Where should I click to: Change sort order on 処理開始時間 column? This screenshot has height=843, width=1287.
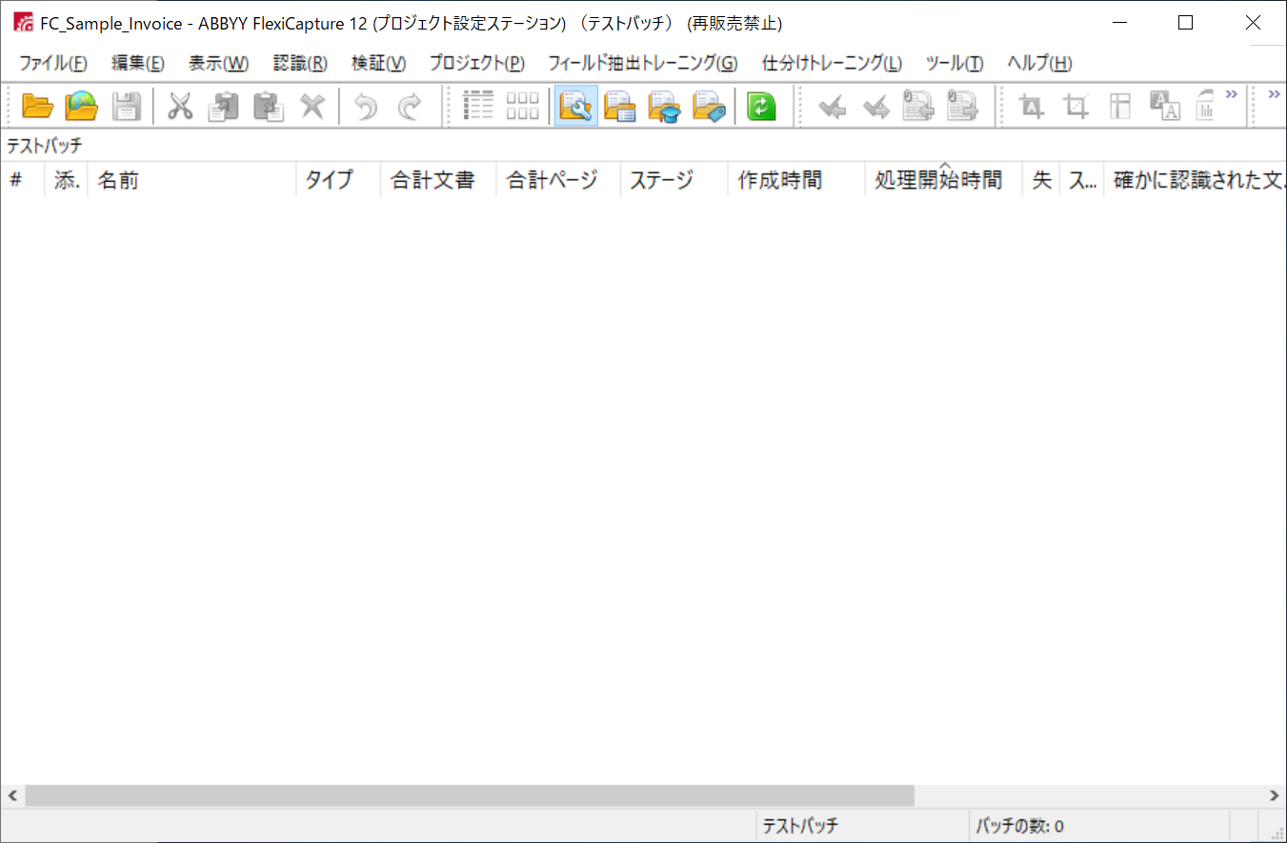tap(938, 179)
